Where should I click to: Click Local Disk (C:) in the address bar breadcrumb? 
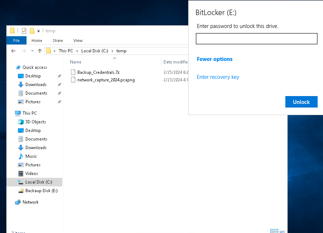tap(95, 51)
